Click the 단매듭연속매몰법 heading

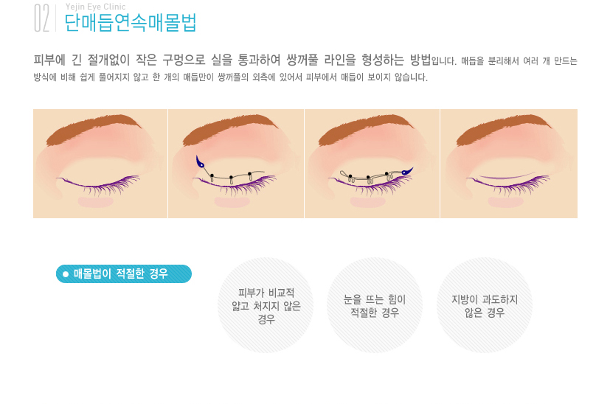tap(131, 23)
